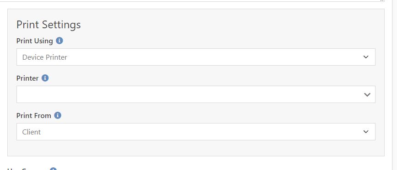Click the info icon beside Print From
The image size is (397, 170).
pyautogui.click(x=58, y=115)
